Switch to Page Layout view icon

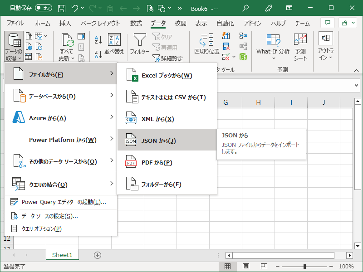pos(246,267)
